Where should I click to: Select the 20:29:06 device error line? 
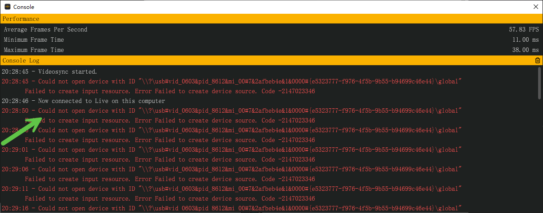(231, 169)
